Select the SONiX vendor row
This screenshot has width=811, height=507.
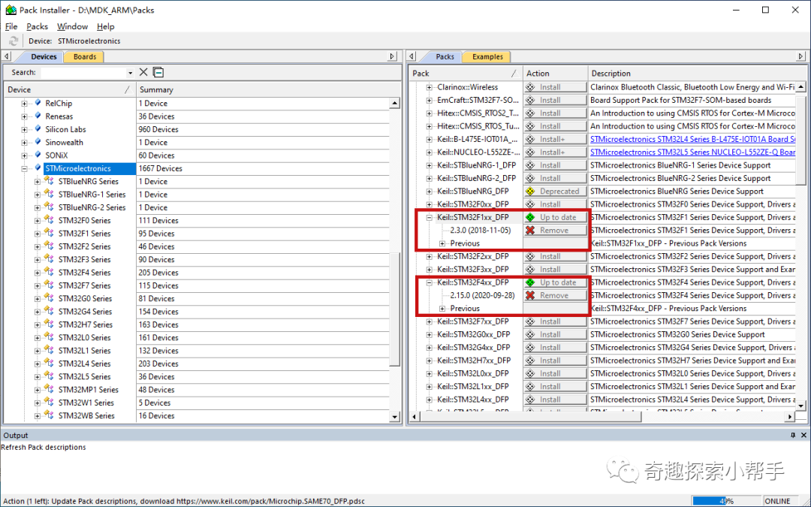pyautogui.click(x=56, y=155)
